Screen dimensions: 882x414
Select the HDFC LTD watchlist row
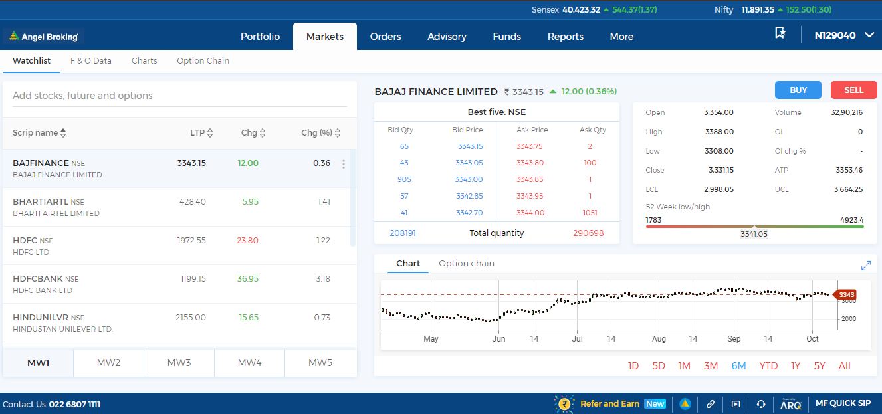tap(176, 246)
